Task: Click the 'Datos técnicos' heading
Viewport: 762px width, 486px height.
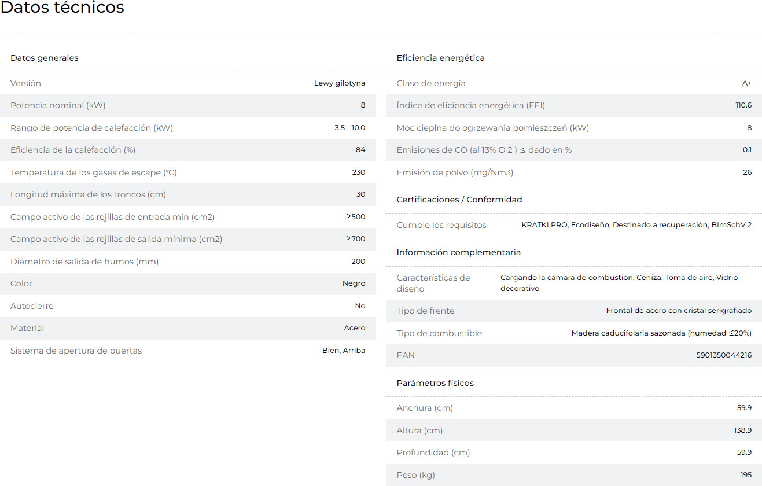Action: point(62,8)
